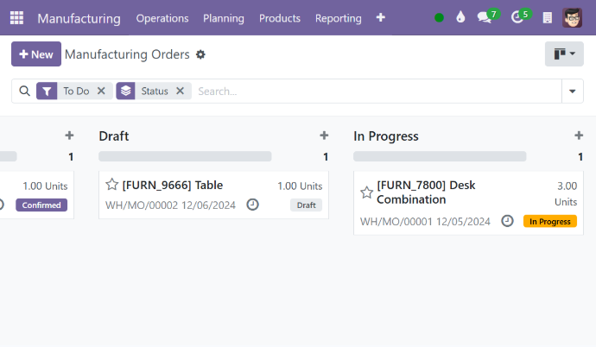
Task: Add a card in In Progress column
Action: coord(579,136)
